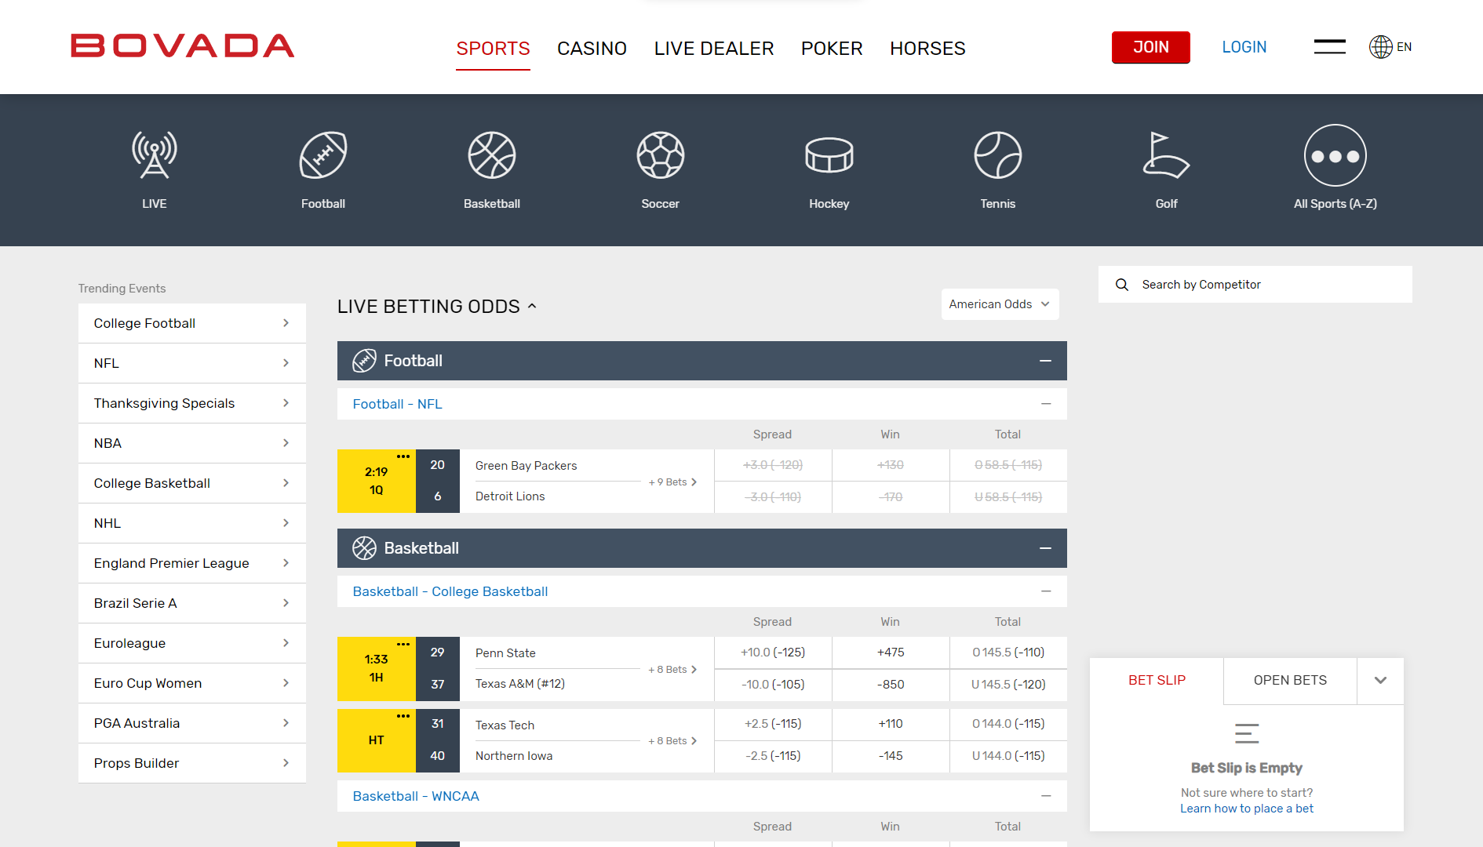
Task: Click the JOIN button
Action: [1150, 47]
